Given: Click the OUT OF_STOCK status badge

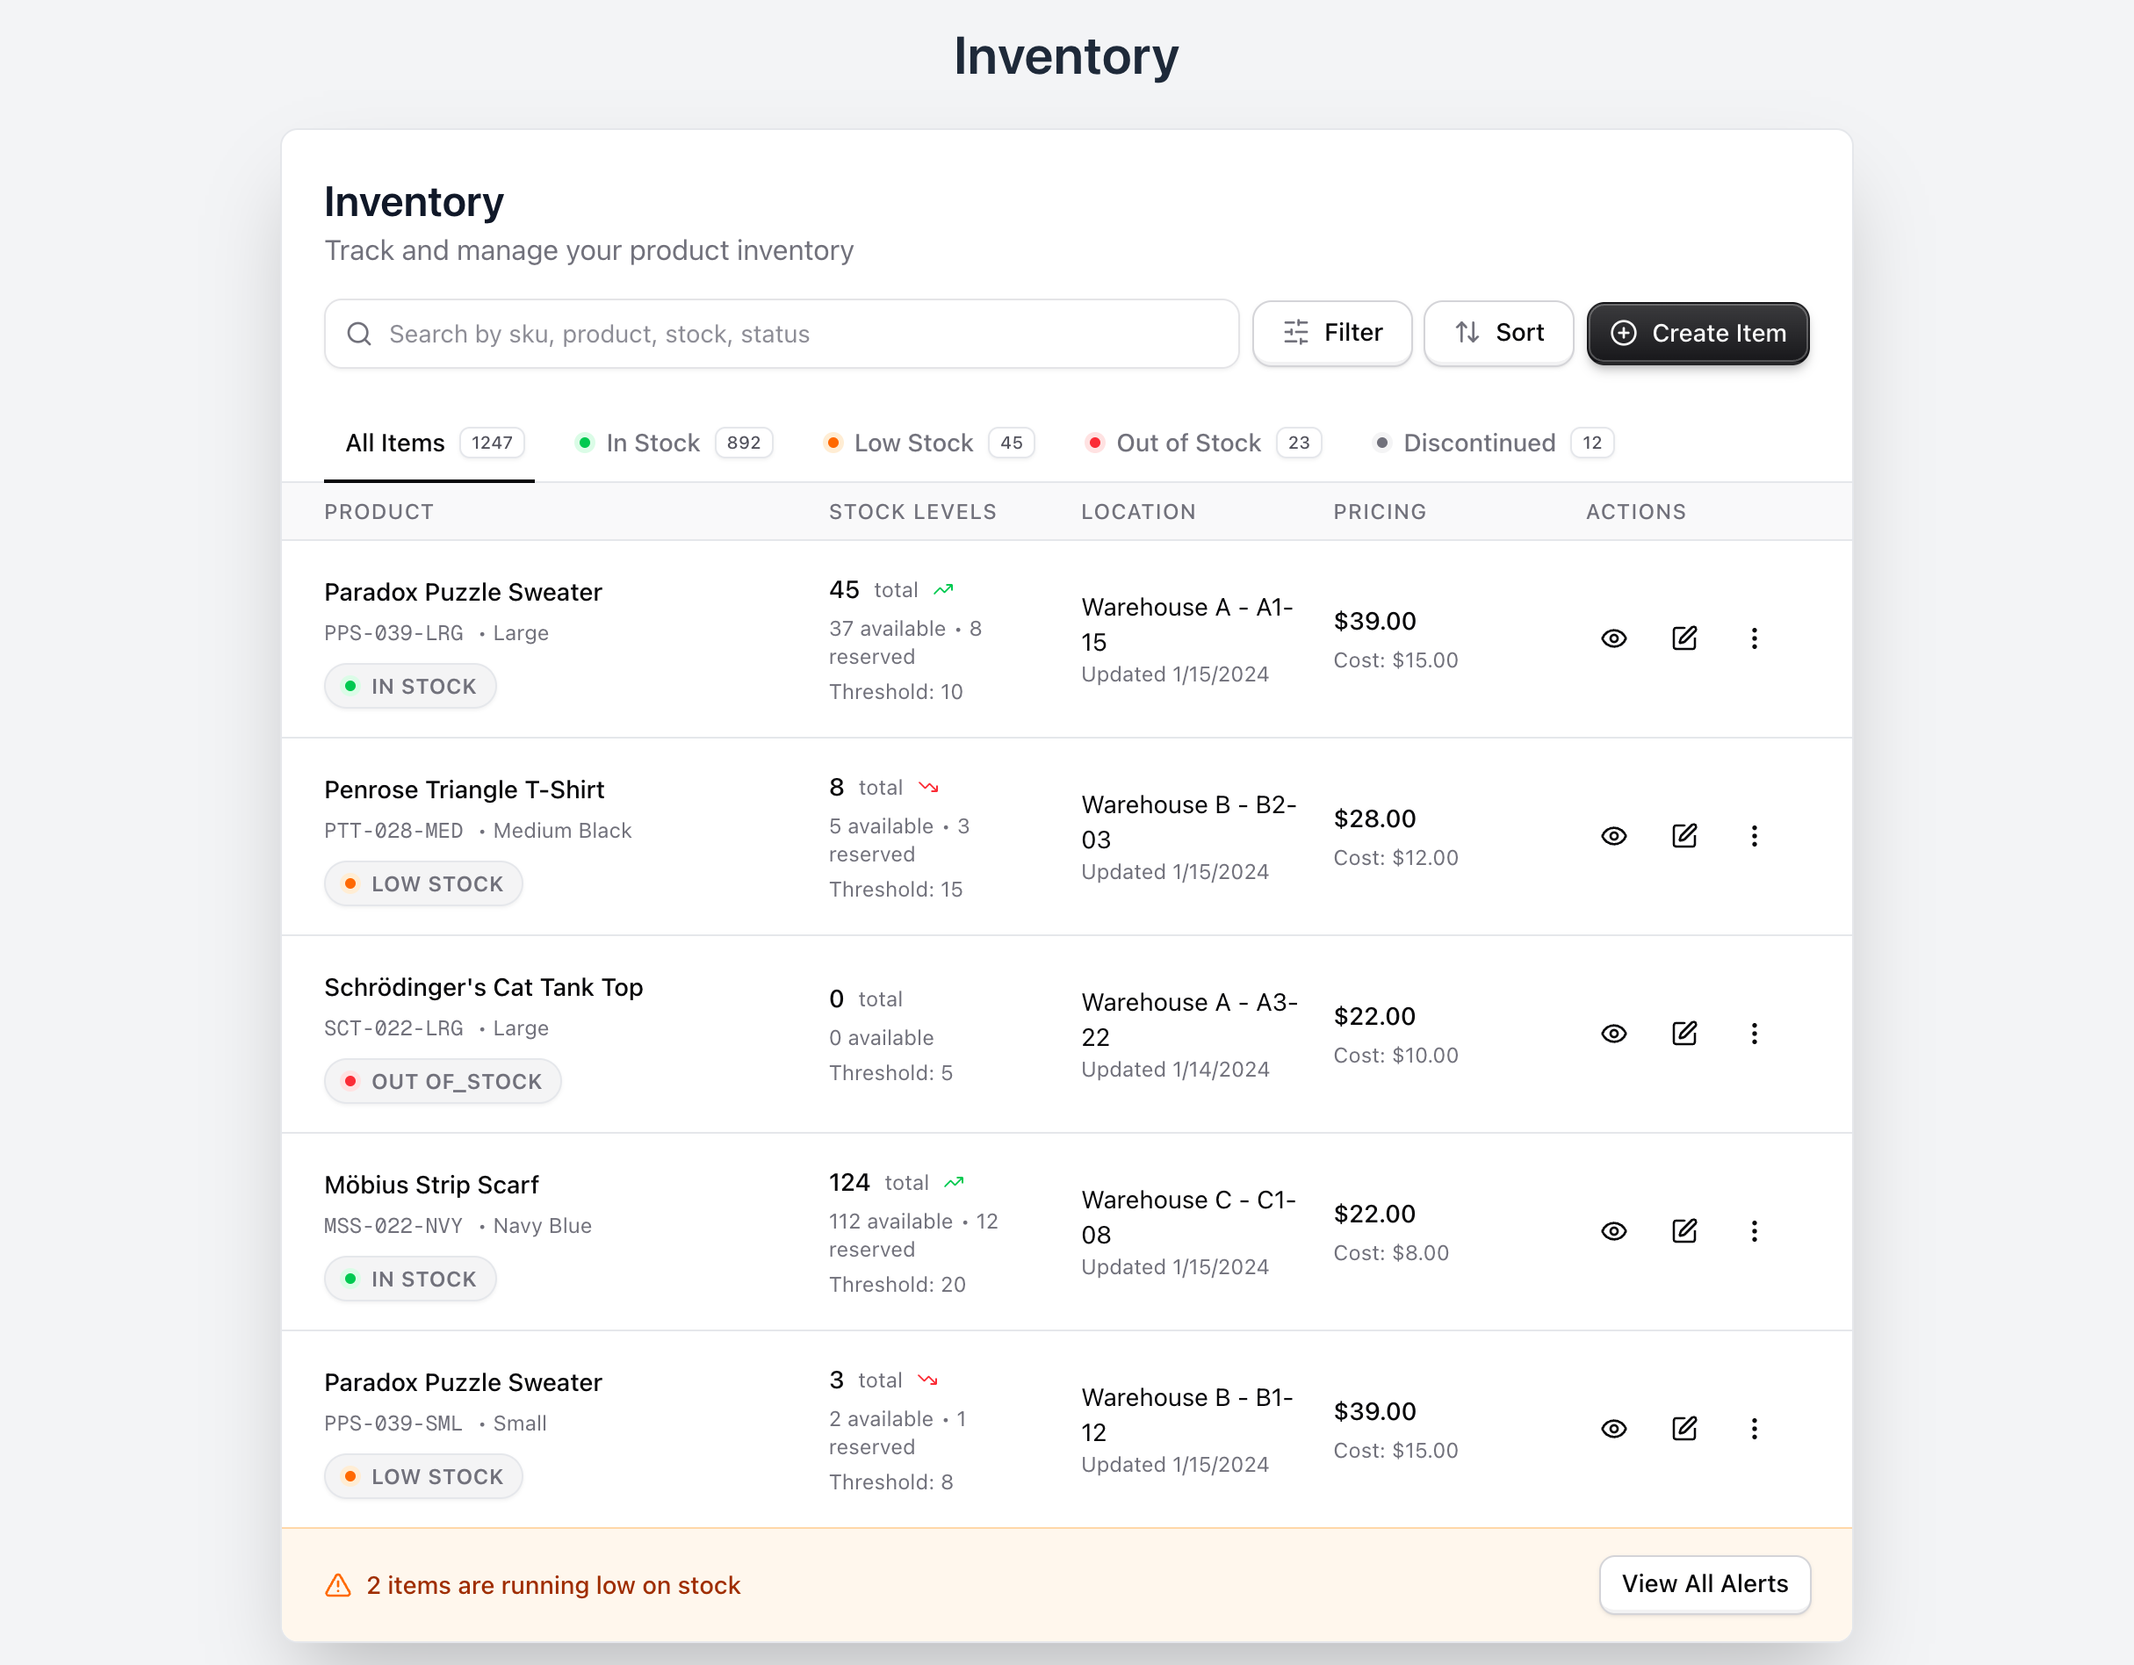Looking at the screenshot, I should (x=443, y=1081).
